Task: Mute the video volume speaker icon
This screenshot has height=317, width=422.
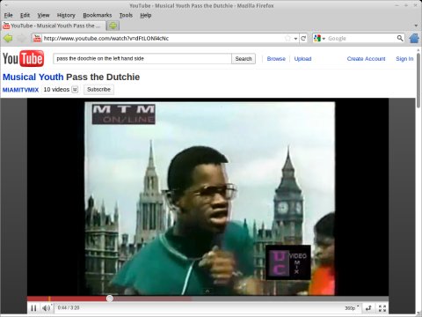Action: click(47, 308)
